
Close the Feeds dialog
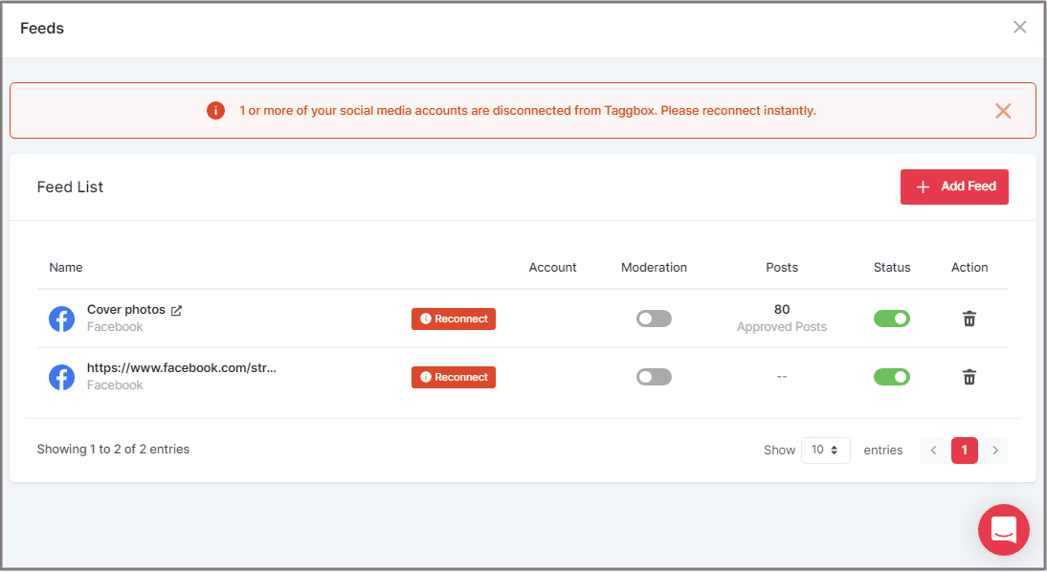coord(1020,28)
